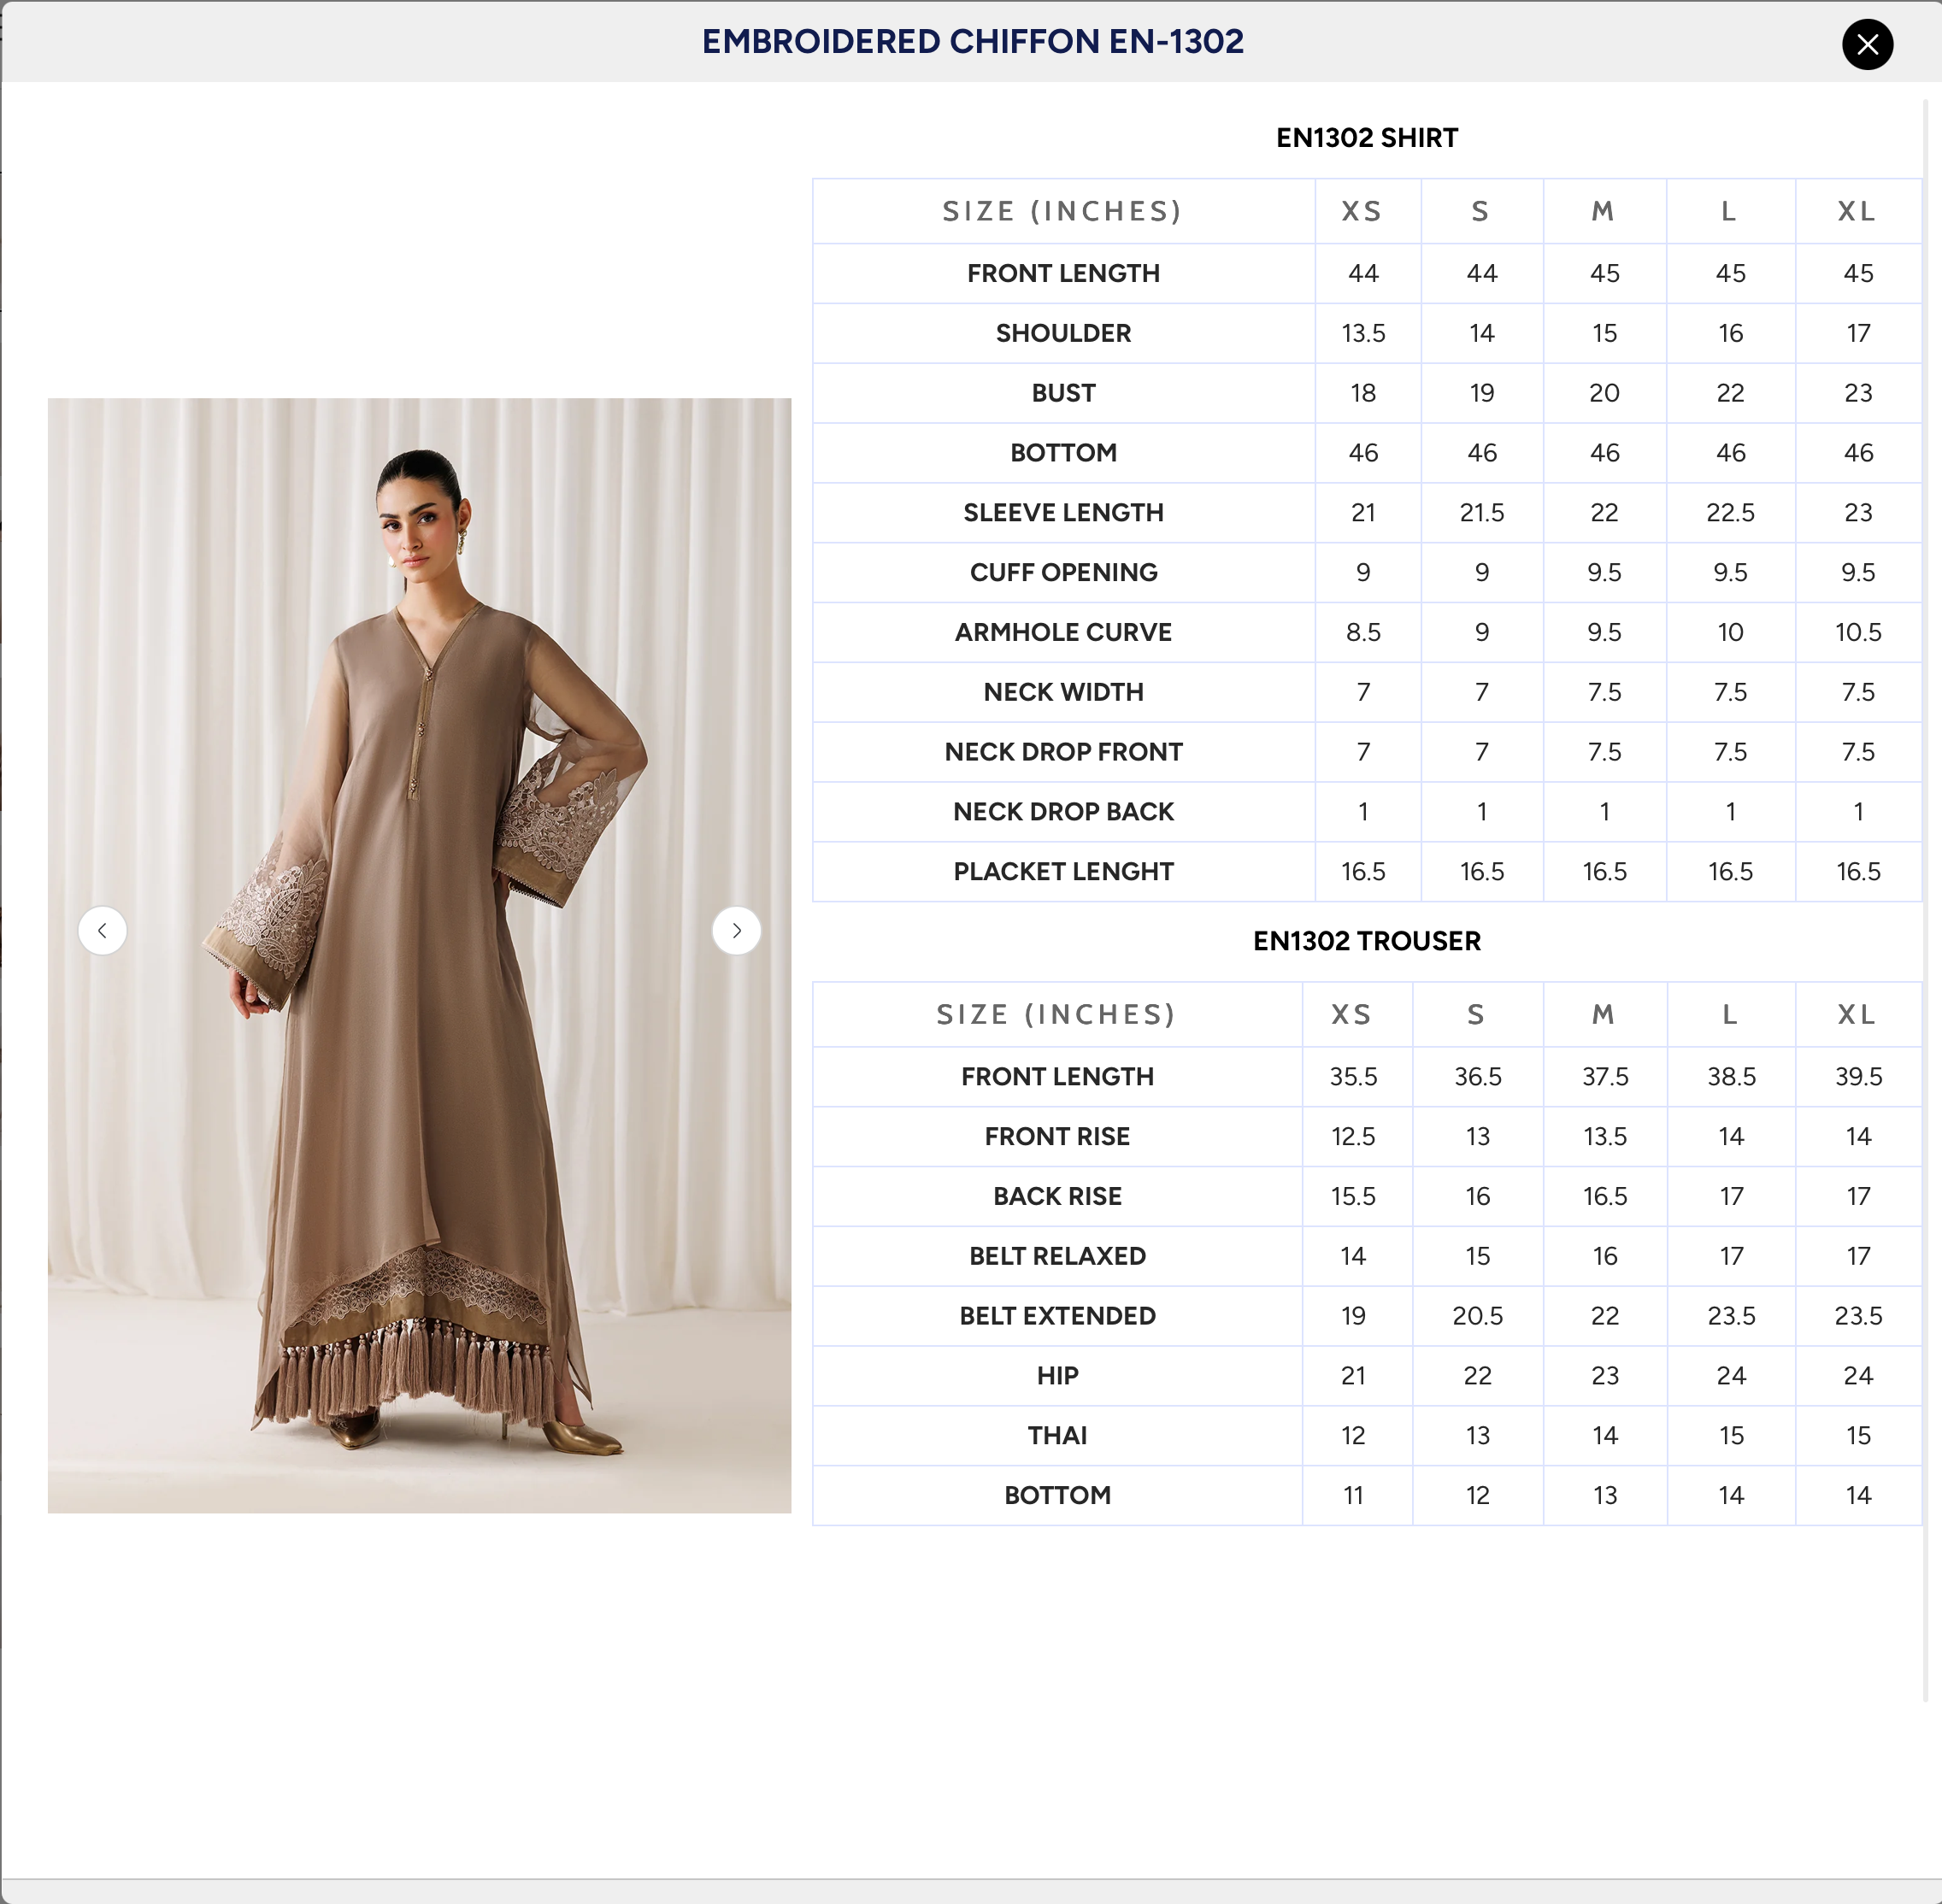The image size is (1942, 1904).
Task: Click sleeve length S value 21.5
Action: tap(1481, 513)
